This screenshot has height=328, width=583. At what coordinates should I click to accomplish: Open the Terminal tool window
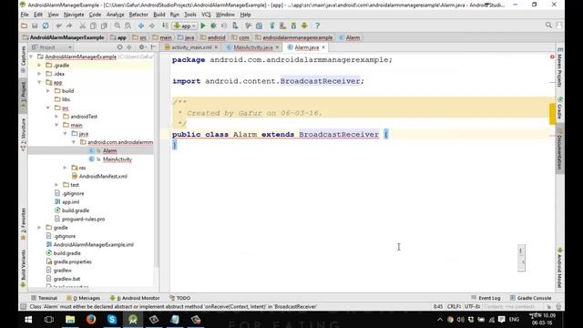pyautogui.click(x=45, y=298)
